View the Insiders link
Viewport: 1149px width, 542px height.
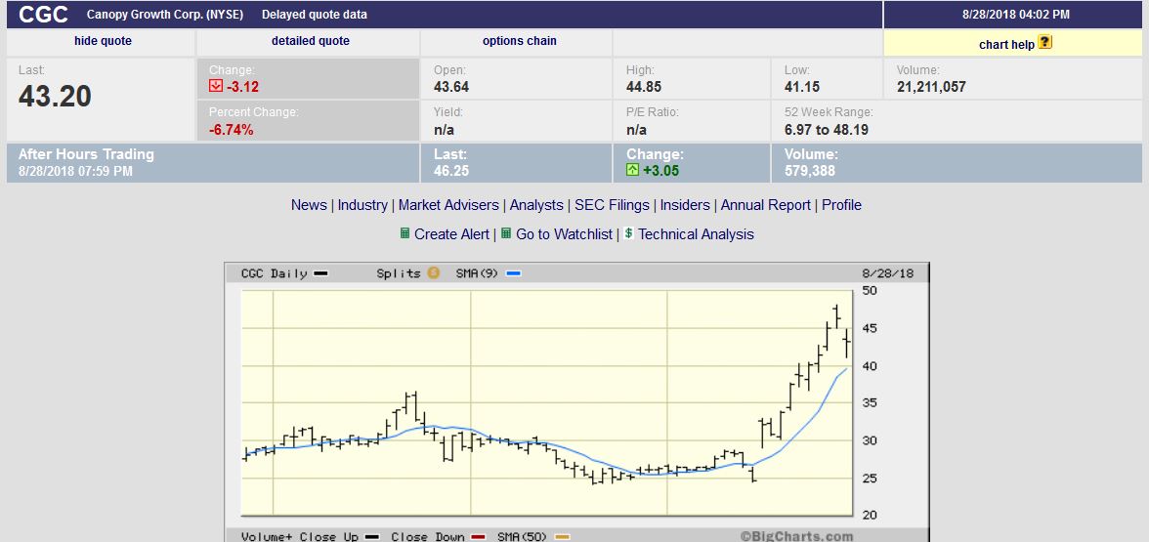(685, 205)
